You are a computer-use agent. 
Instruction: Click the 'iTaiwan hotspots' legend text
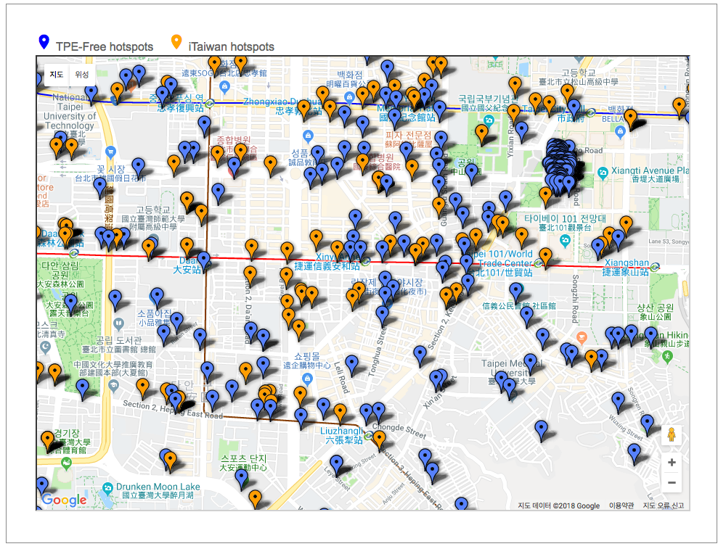click(231, 46)
